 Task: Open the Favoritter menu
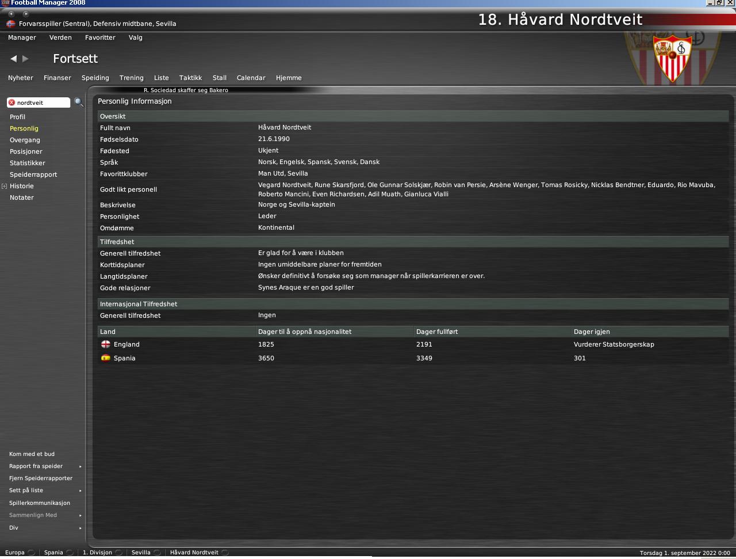click(x=100, y=37)
